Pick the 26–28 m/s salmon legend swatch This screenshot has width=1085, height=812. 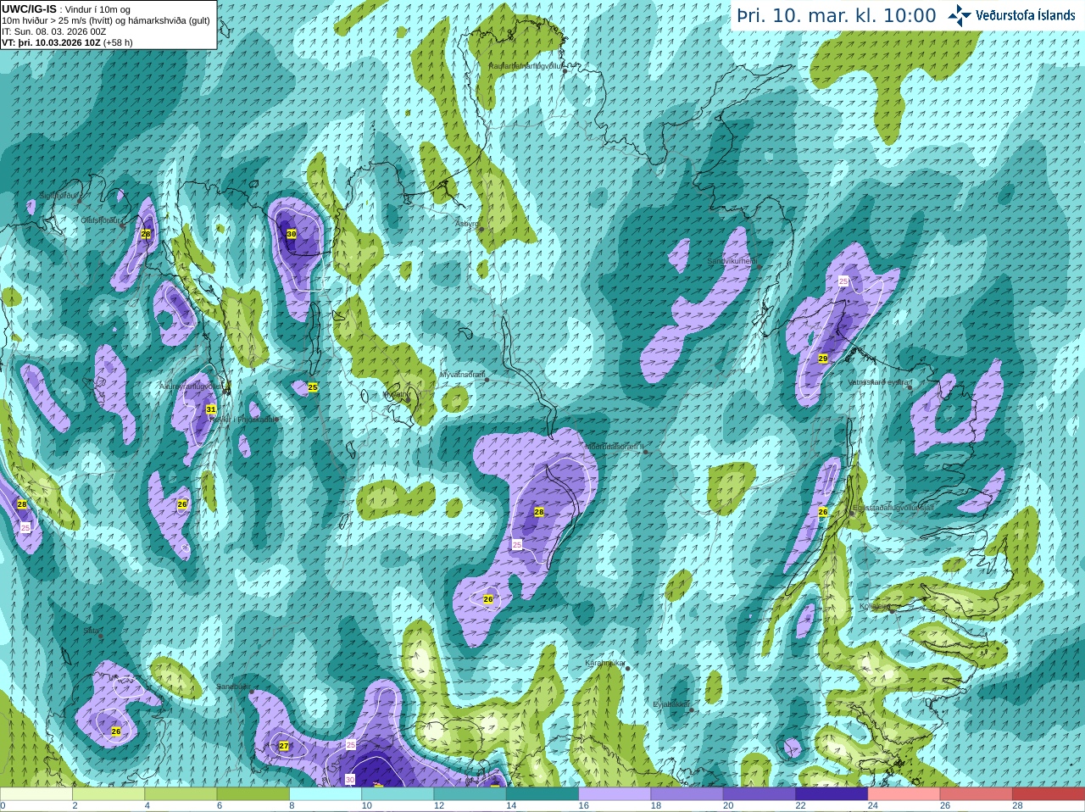[x=976, y=794]
